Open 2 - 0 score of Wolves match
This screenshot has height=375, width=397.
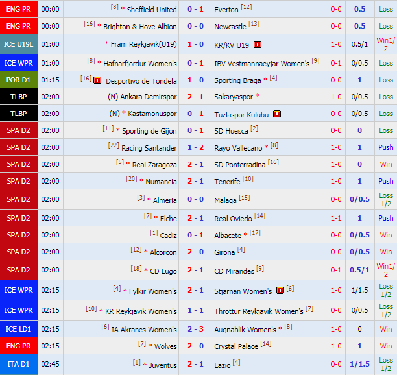click(x=195, y=346)
